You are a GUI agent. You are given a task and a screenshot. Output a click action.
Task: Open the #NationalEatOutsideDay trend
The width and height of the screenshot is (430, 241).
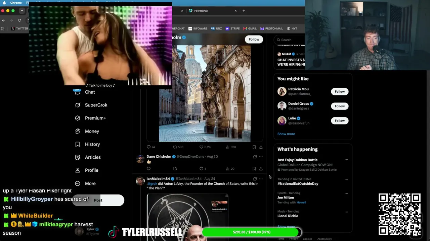[x=298, y=184]
